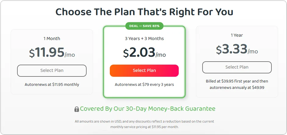This screenshot has height=135, width=287.
Task: Click the padlock icon beside the guarantee text
Action: click(77, 109)
